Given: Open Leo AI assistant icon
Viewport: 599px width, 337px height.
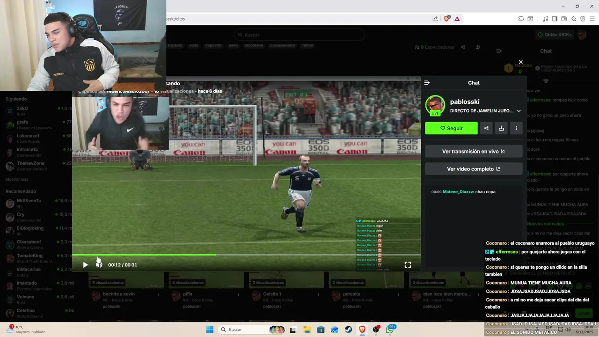Looking at the screenshot, I should pyautogui.click(x=573, y=19).
